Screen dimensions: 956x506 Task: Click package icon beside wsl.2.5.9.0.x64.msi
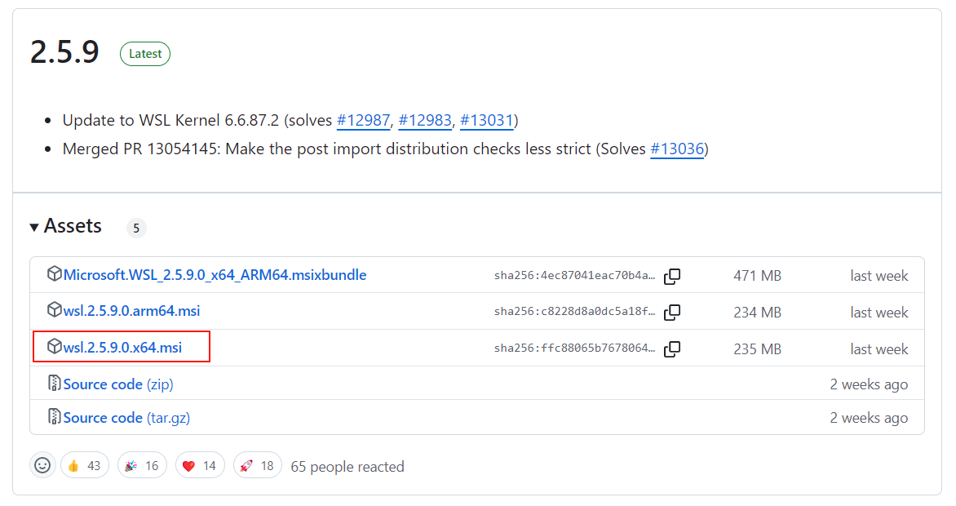(x=55, y=347)
